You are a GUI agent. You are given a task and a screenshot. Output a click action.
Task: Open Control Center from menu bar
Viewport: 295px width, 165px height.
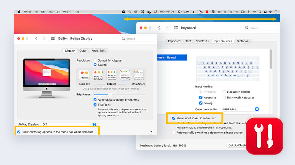coord(265,12)
